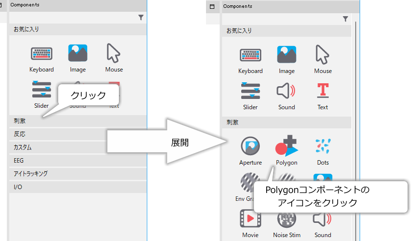This screenshot has height=241, width=411.
Task: Collapse お気に入り section in right panel
Action: point(287,31)
